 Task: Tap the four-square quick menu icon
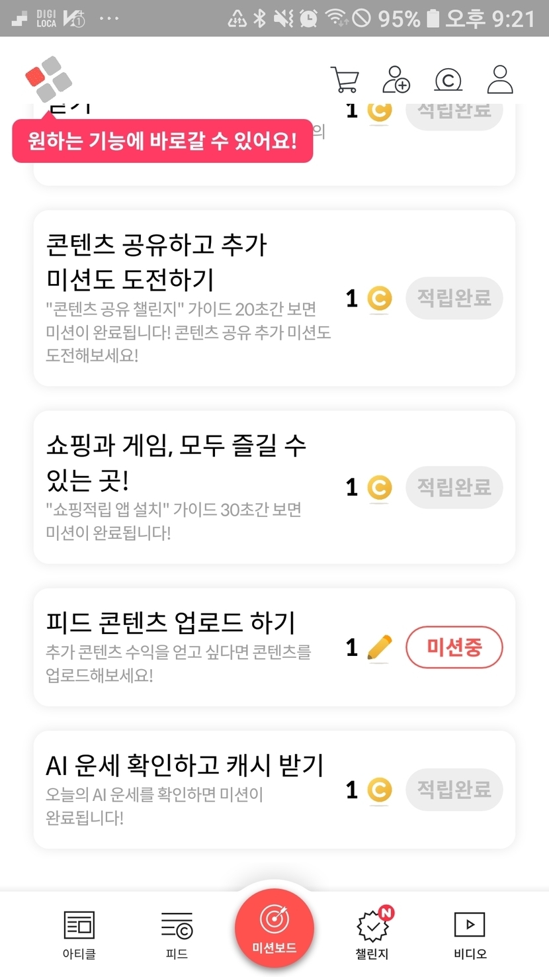[48, 79]
